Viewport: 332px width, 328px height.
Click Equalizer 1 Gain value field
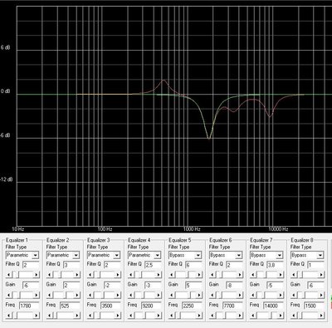pos(31,286)
